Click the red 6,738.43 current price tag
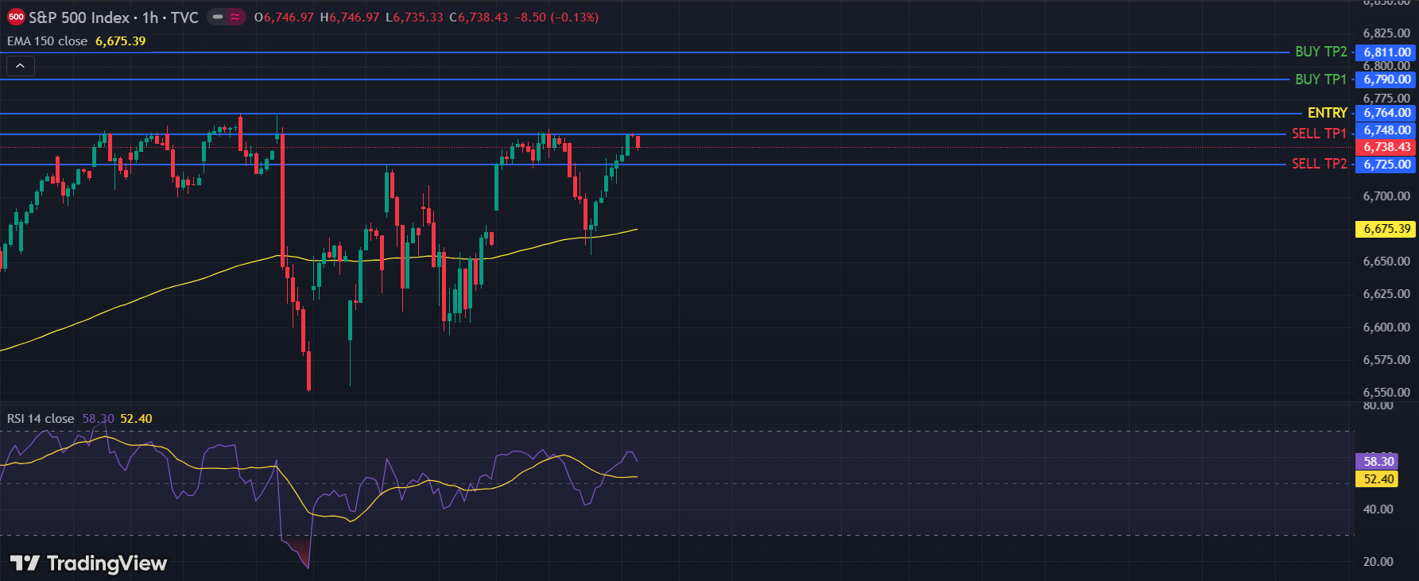1419x581 pixels. [1386, 147]
